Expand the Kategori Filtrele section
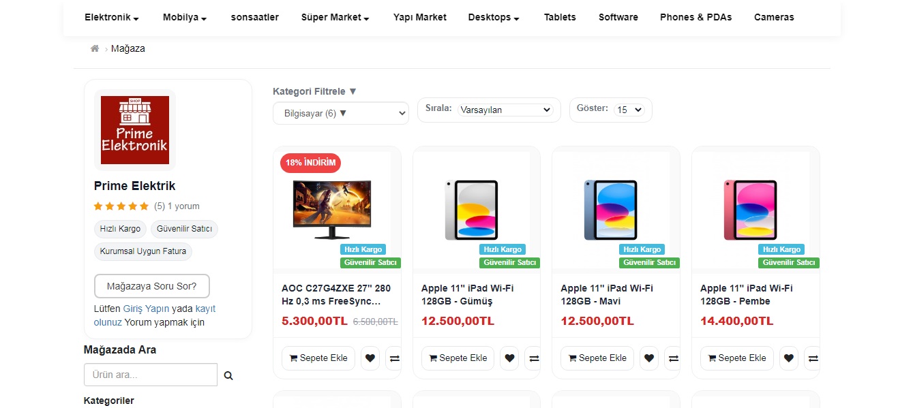Viewport: 898px width, 408px height. [x=314, y=91]
